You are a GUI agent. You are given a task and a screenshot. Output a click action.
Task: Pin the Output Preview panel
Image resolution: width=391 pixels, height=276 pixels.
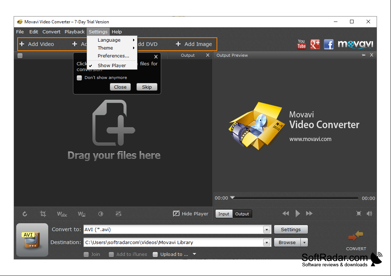tap(364, 55)
